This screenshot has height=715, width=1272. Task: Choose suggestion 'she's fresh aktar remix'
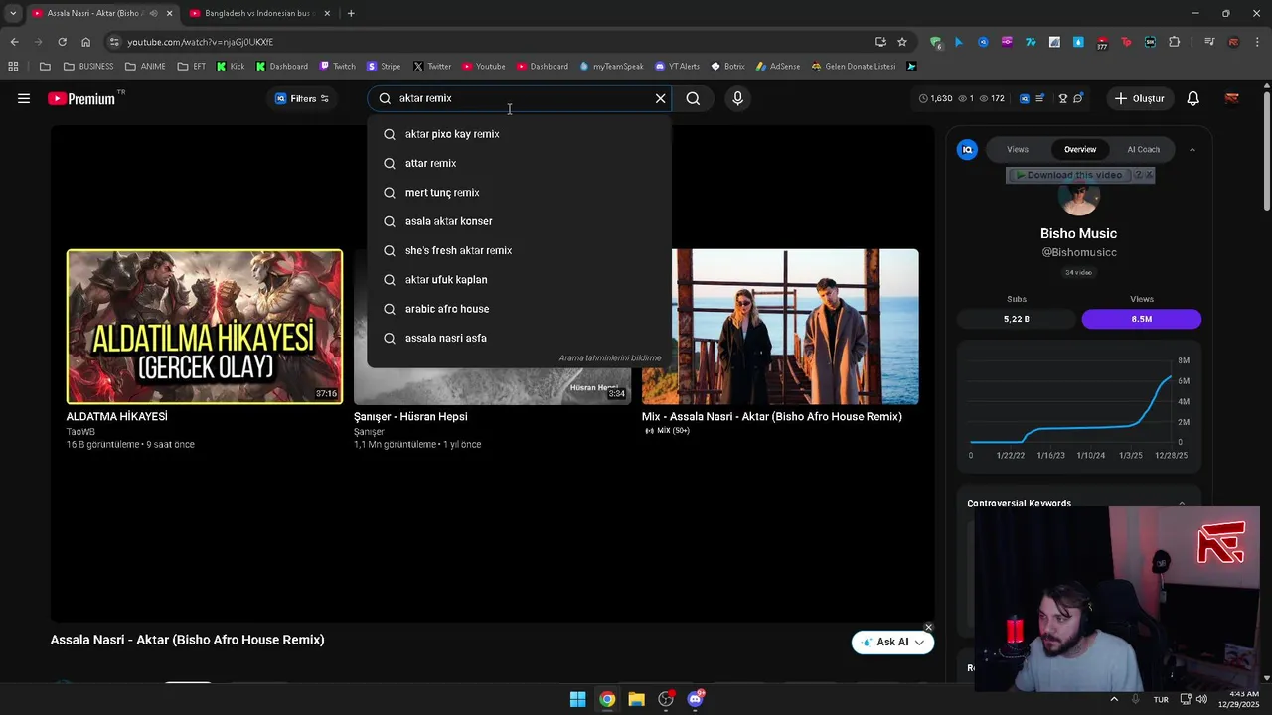tap(519, 250)
